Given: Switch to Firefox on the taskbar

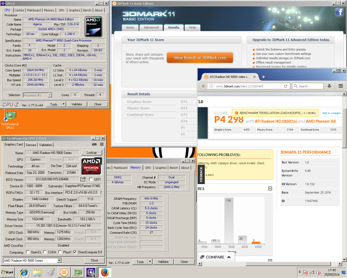Looking at the screenshot, I should [105, 272].
